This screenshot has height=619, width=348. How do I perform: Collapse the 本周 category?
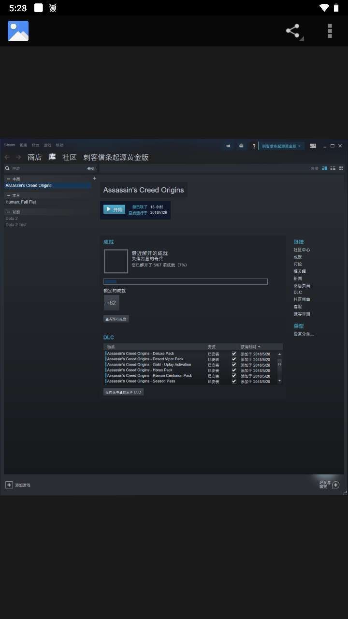pyautogui.click(x=8, y=179)
